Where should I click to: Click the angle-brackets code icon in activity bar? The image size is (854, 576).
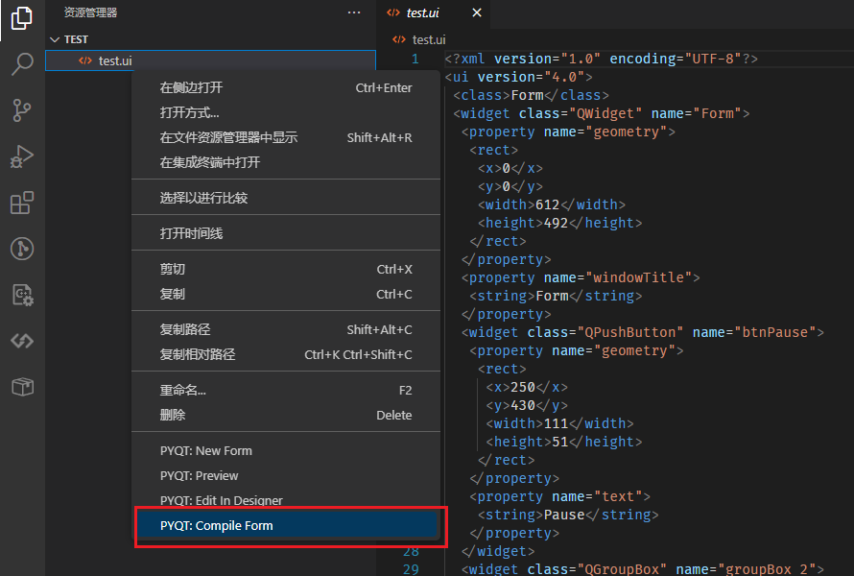point(21,341)
